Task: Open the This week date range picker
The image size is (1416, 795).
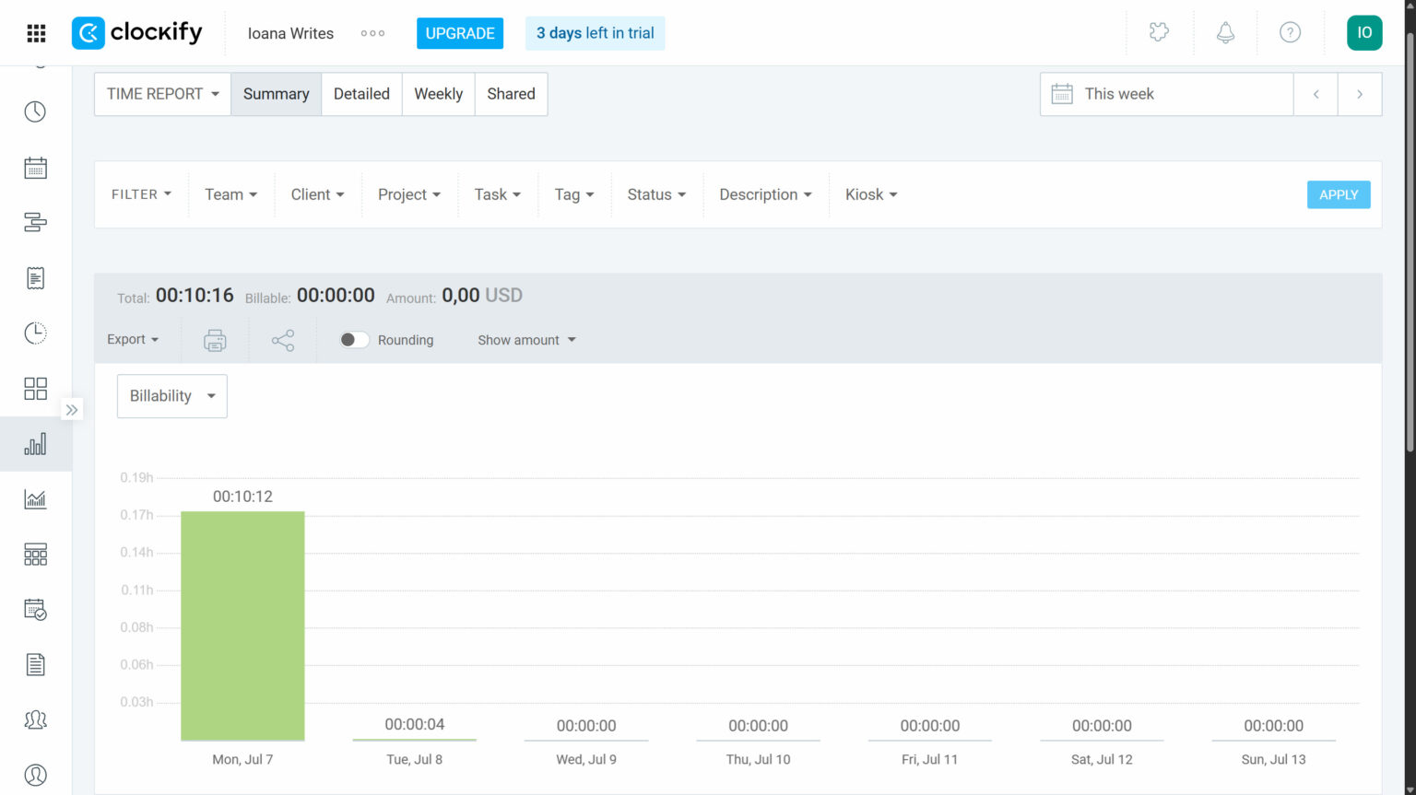Action: [x=1166, y=94]
